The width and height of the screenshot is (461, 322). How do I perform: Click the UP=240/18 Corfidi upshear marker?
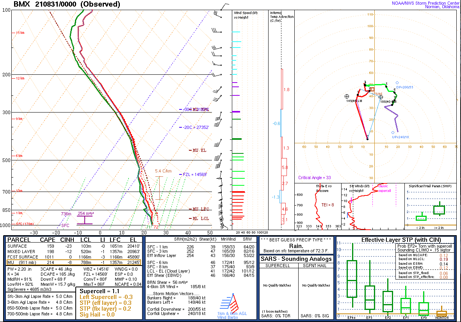(x=393, y=133)
